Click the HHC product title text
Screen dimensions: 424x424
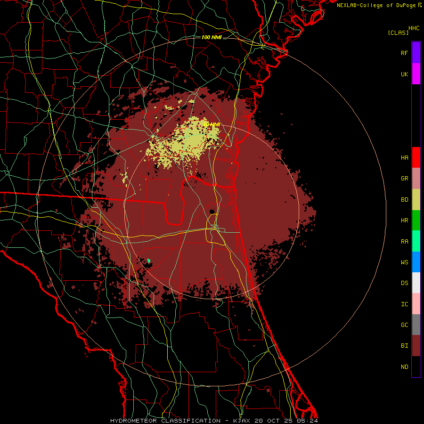coord(414,28)
